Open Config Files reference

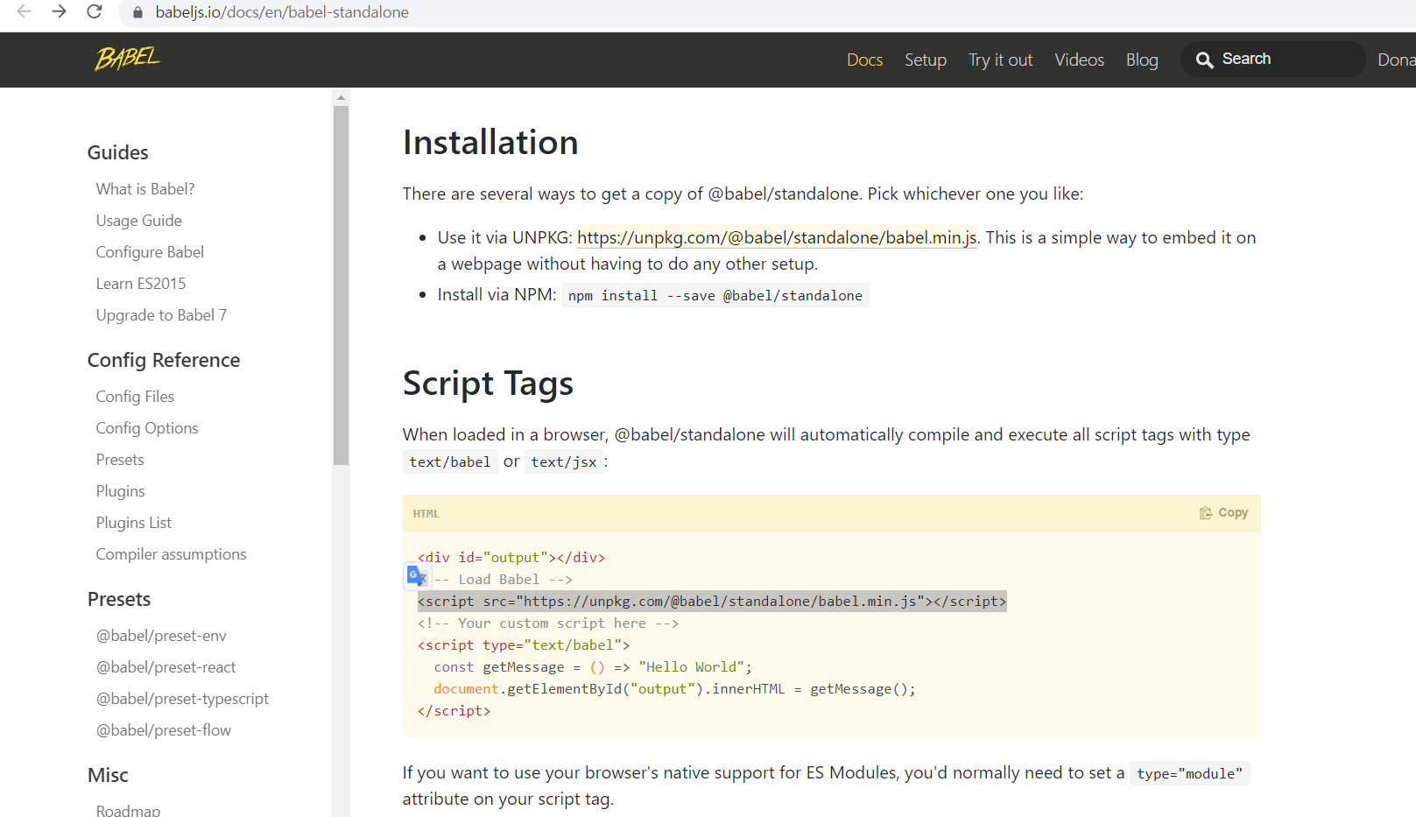tap(135, 397)
